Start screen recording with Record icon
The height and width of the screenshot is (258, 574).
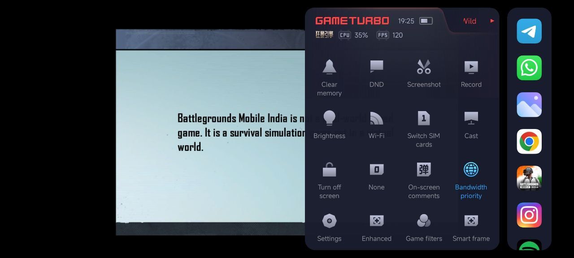[471, 67]
